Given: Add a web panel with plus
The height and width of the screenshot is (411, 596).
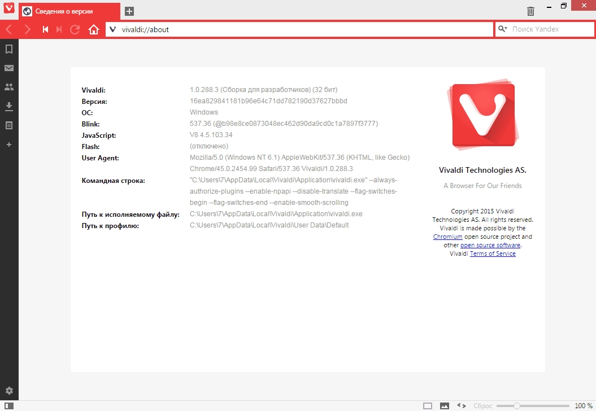Looking at the screenshot, I should click(x=9, y=145).
